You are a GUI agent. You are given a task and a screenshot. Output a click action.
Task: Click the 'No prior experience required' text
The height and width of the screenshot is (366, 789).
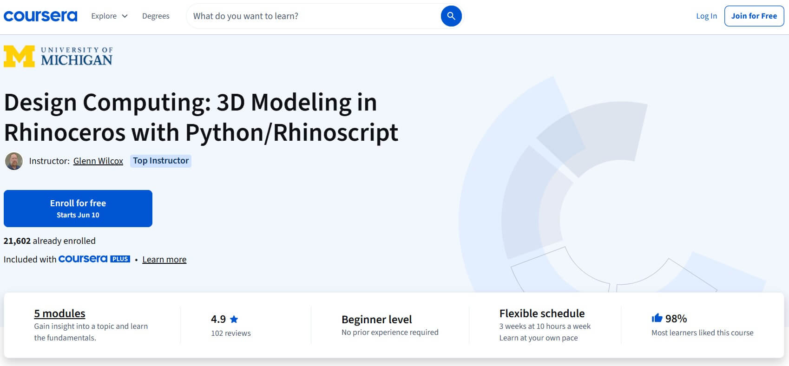point(390,332)
